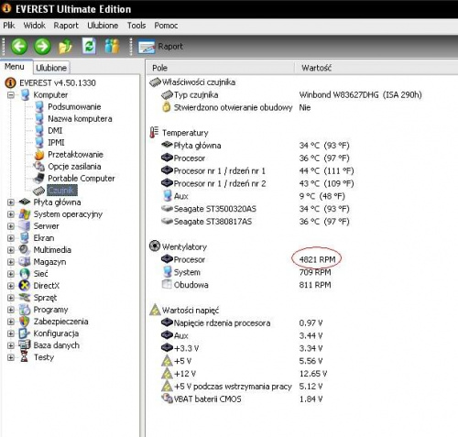
Task: Open the Widok menu
Action: tap(35, 26)
